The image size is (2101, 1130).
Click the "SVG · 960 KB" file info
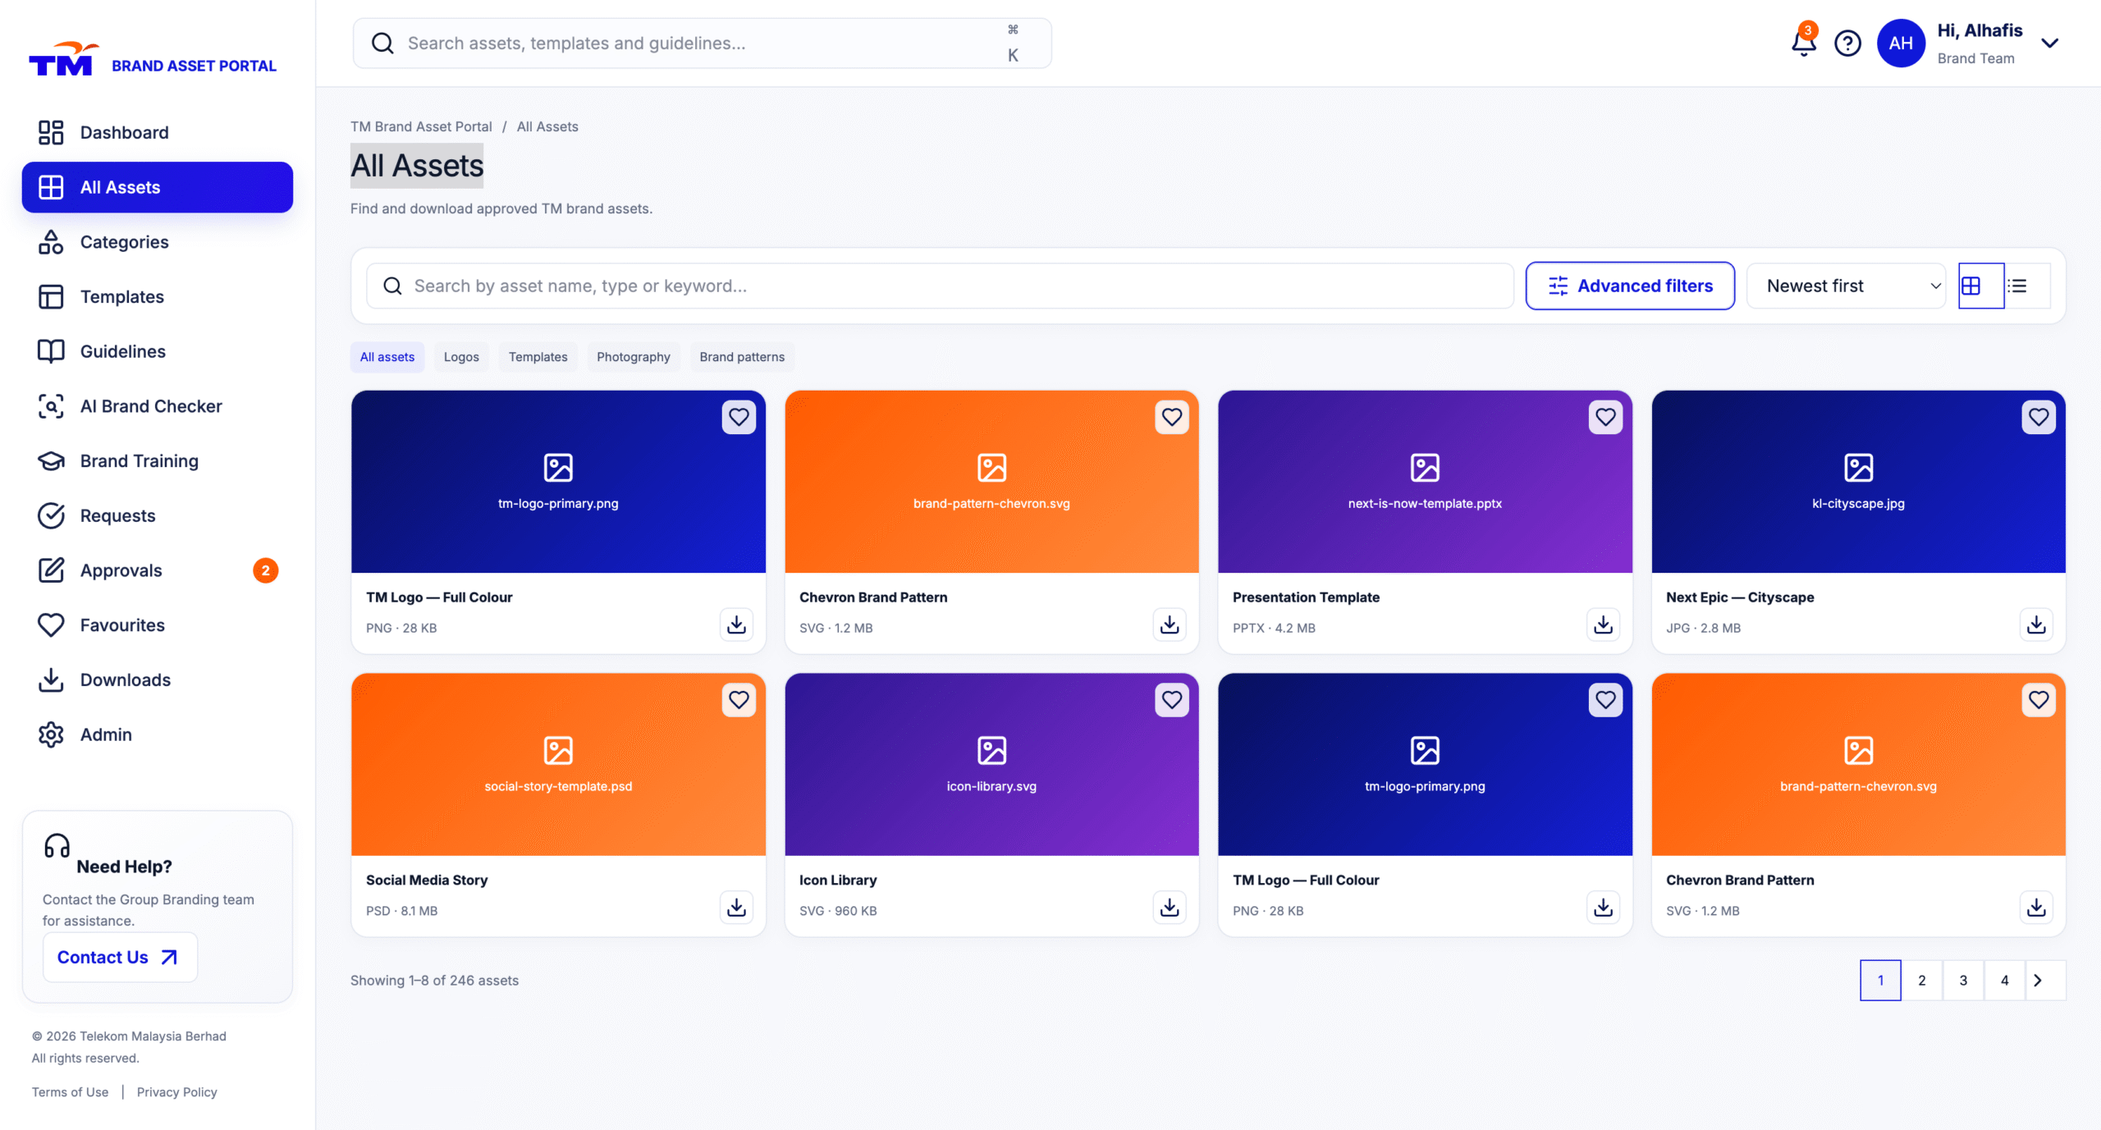(838, 911)
